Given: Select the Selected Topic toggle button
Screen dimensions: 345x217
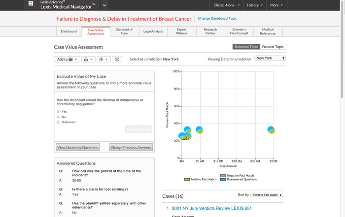Looking at the screenshot, I should (246, 47).
